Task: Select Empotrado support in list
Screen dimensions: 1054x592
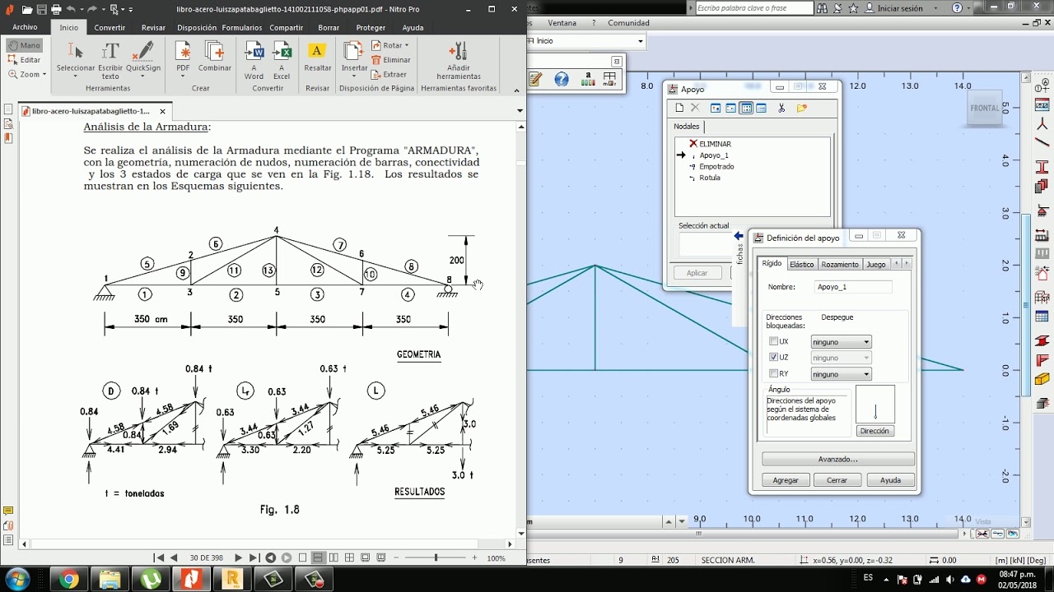Action: pyautogui.click(x=716, y=166)
